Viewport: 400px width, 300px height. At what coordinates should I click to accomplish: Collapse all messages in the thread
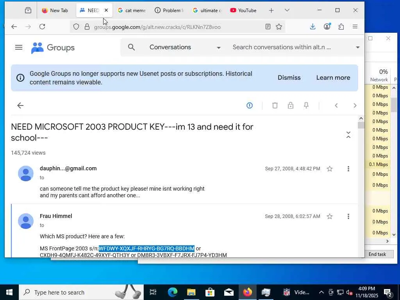pyautogui.click(x=348, y=135)
